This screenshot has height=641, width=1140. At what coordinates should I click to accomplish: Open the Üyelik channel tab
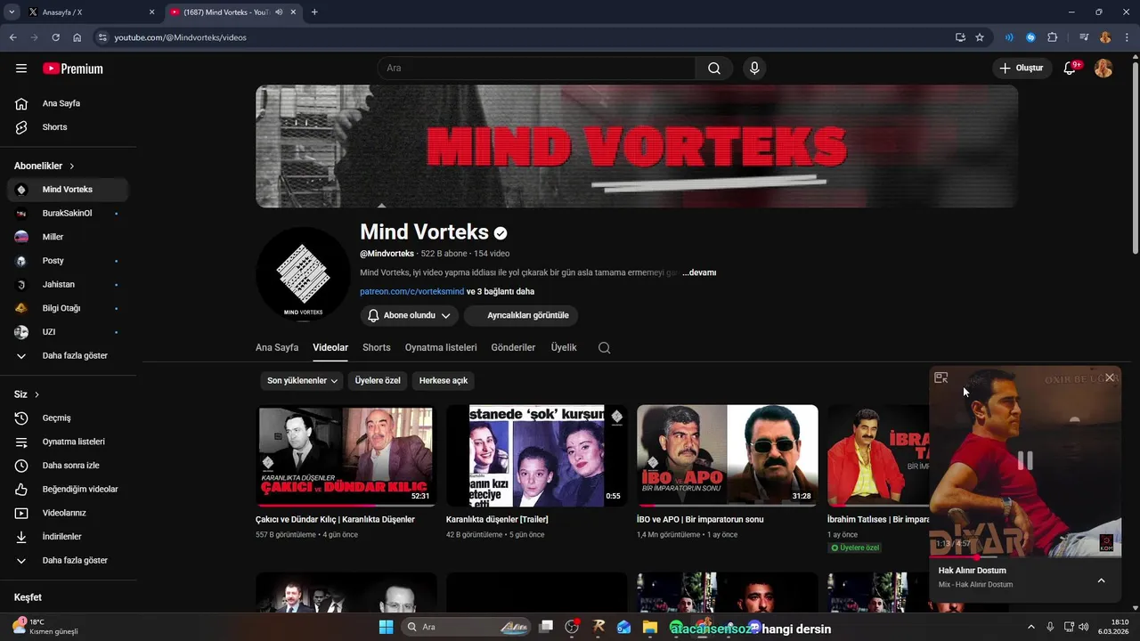[564, 348]
